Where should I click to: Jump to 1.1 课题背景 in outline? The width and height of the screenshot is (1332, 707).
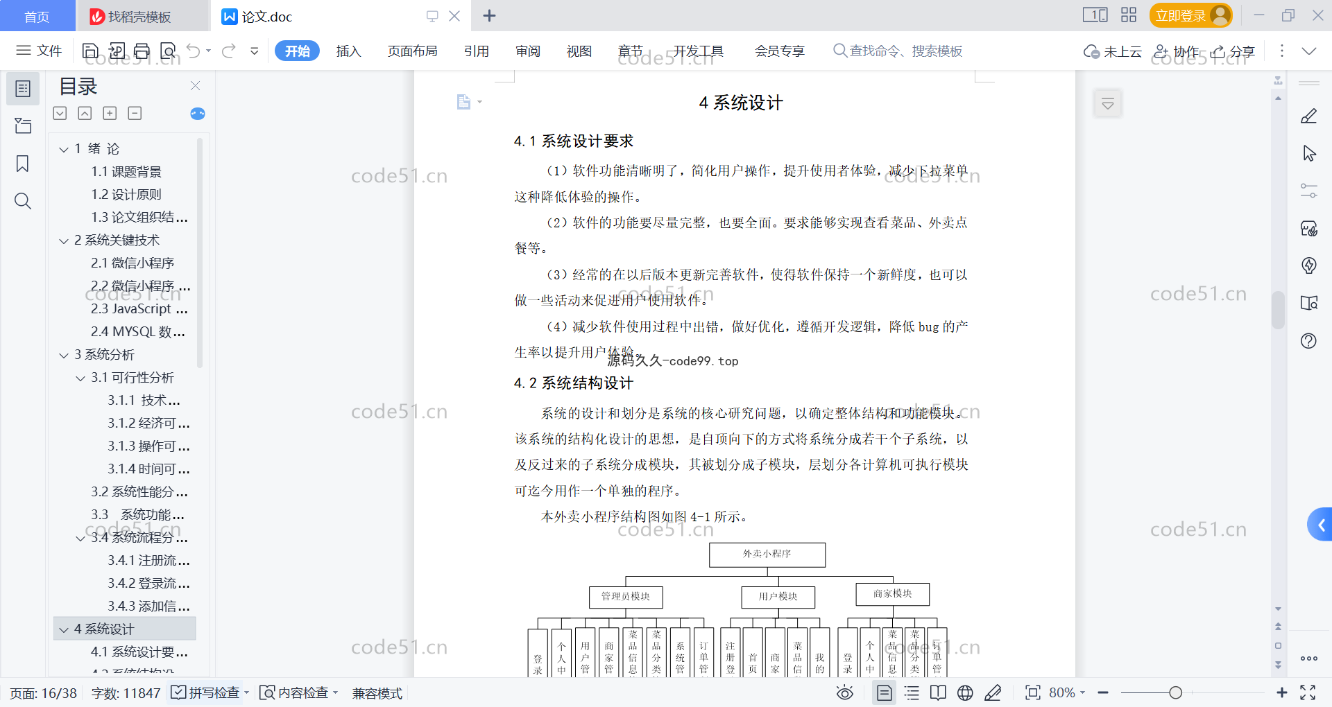click(126, 172)
